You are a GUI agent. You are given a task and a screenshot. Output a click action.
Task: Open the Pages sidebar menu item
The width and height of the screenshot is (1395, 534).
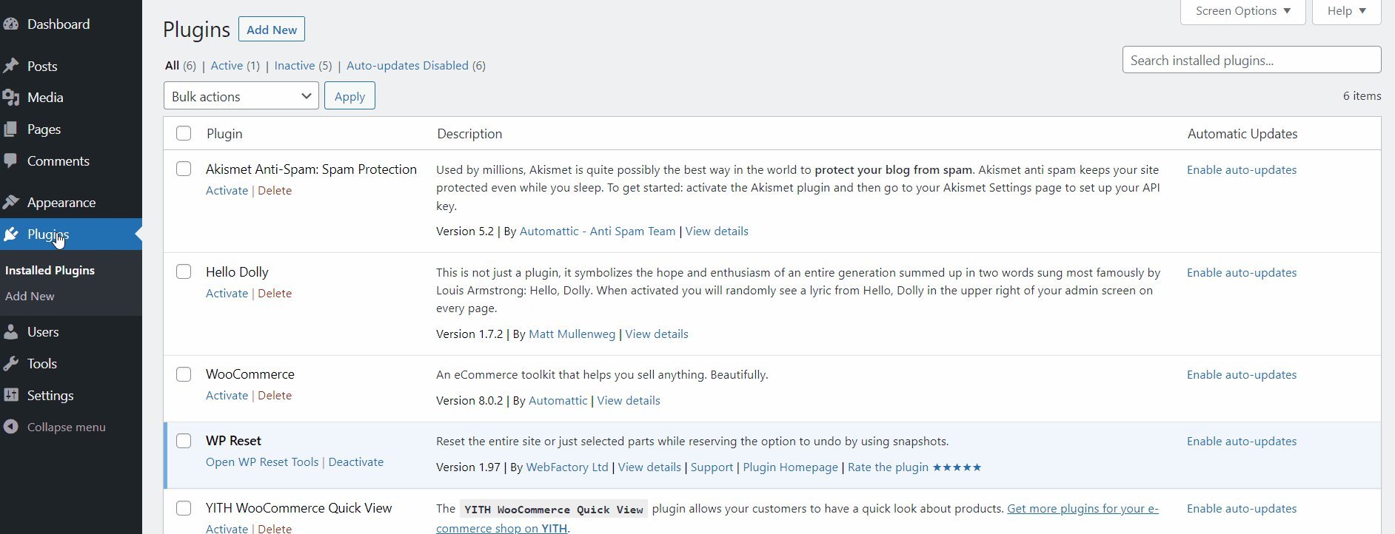coord(44,129)
